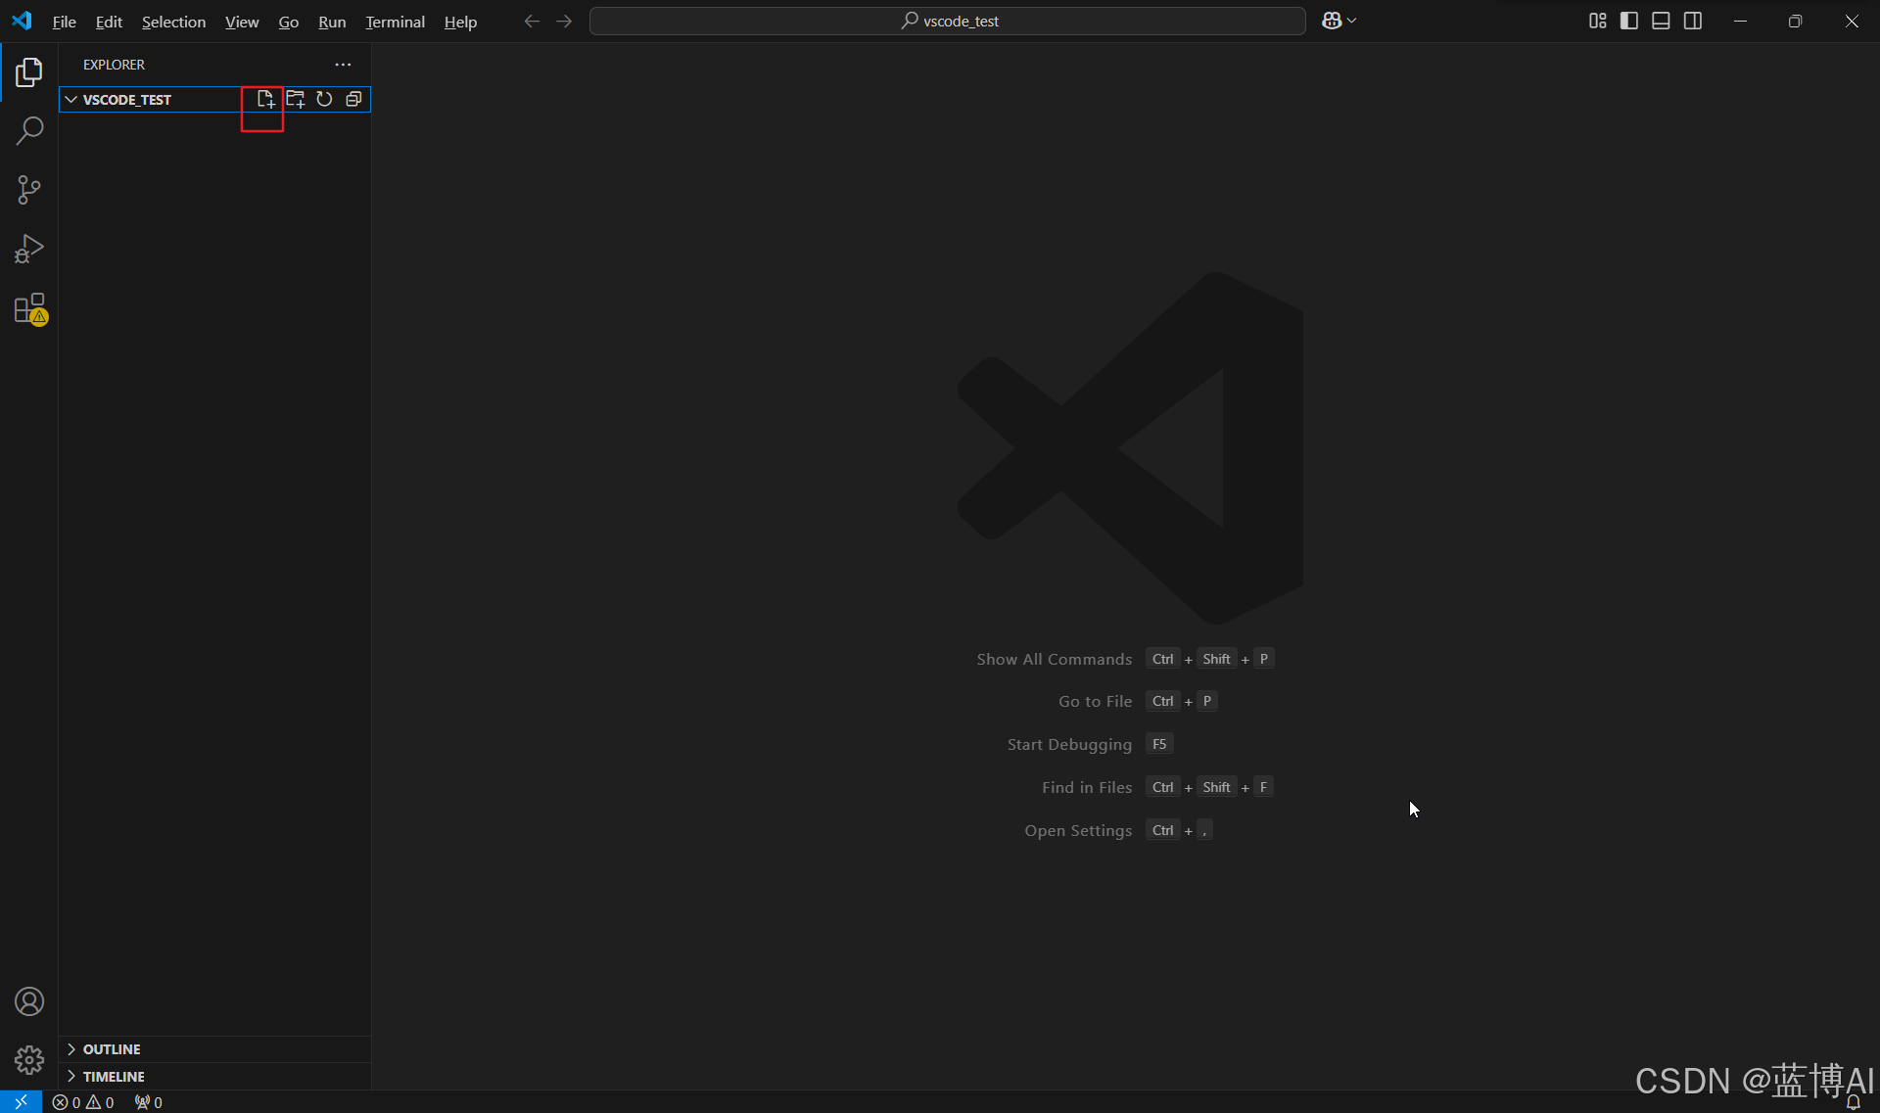Click the New Folder icon in Explorer
Viewport: 1880px width, 1113px height.
[x=295, y=99]
